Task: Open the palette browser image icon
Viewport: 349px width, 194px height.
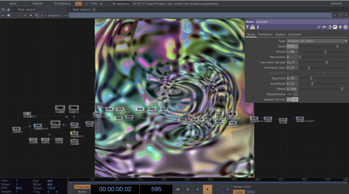Action: (3, 10)
